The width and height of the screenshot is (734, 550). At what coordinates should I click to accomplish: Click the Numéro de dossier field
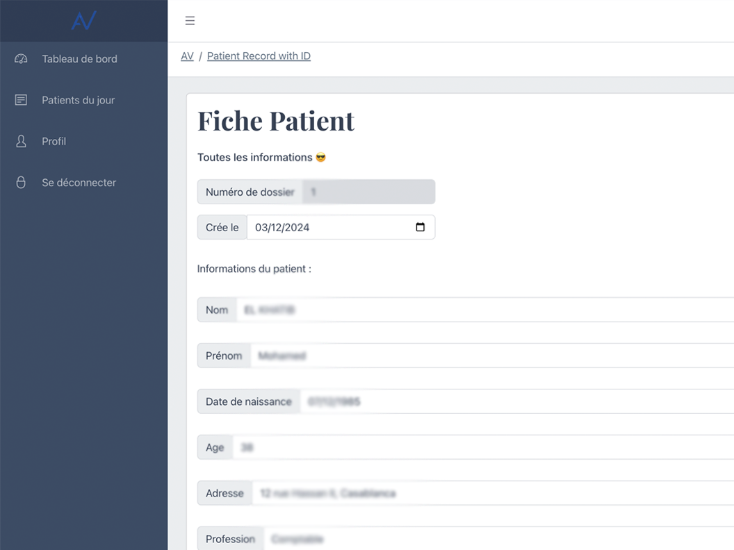pos(368,192)
